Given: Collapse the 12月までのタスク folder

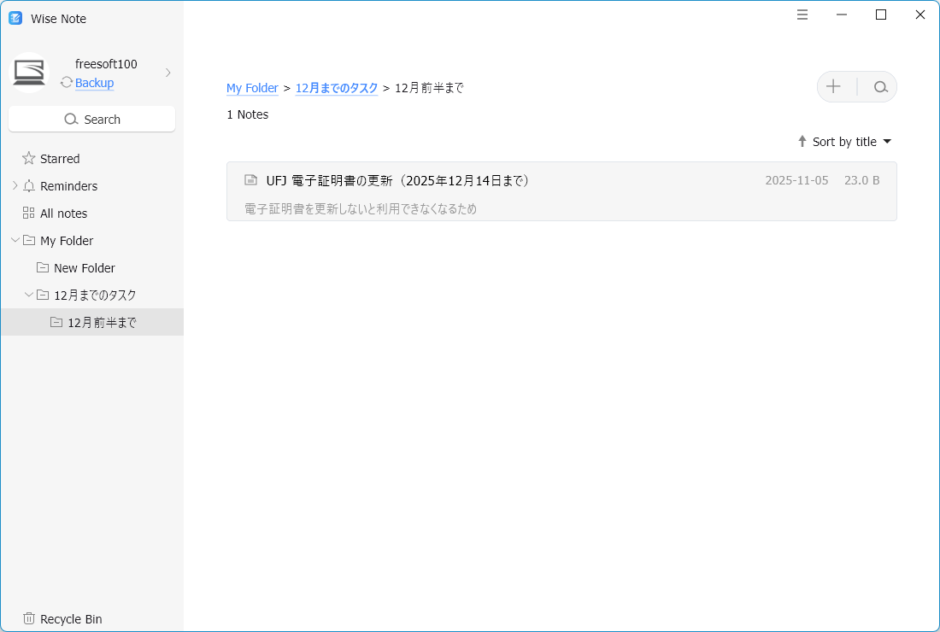Looking at the screenshot, I should tap(28, 295).
